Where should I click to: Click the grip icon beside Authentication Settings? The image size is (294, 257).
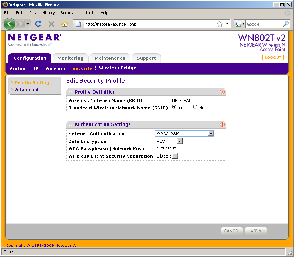(x=71, y=124)
